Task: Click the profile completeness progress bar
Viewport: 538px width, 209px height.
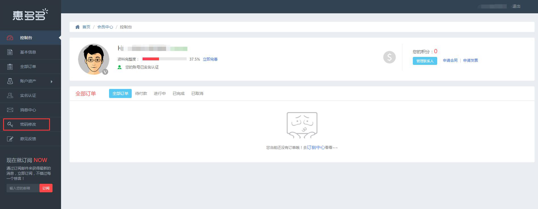Action: pos(164,59)
